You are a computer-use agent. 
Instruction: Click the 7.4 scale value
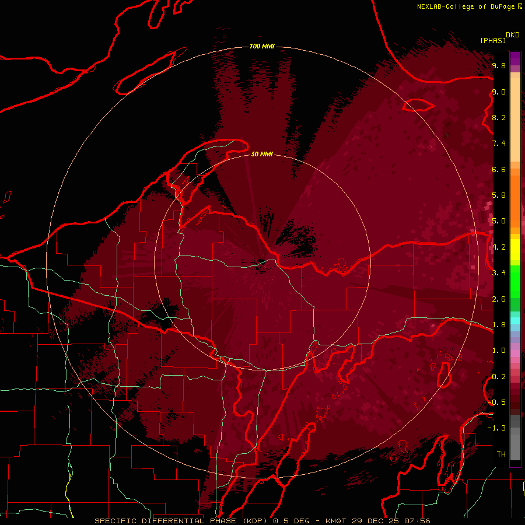coord(499,143)
